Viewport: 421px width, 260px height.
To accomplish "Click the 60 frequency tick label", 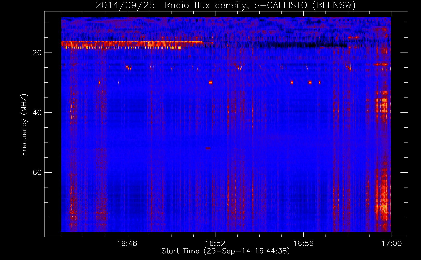I will click(x=37, y=172).
